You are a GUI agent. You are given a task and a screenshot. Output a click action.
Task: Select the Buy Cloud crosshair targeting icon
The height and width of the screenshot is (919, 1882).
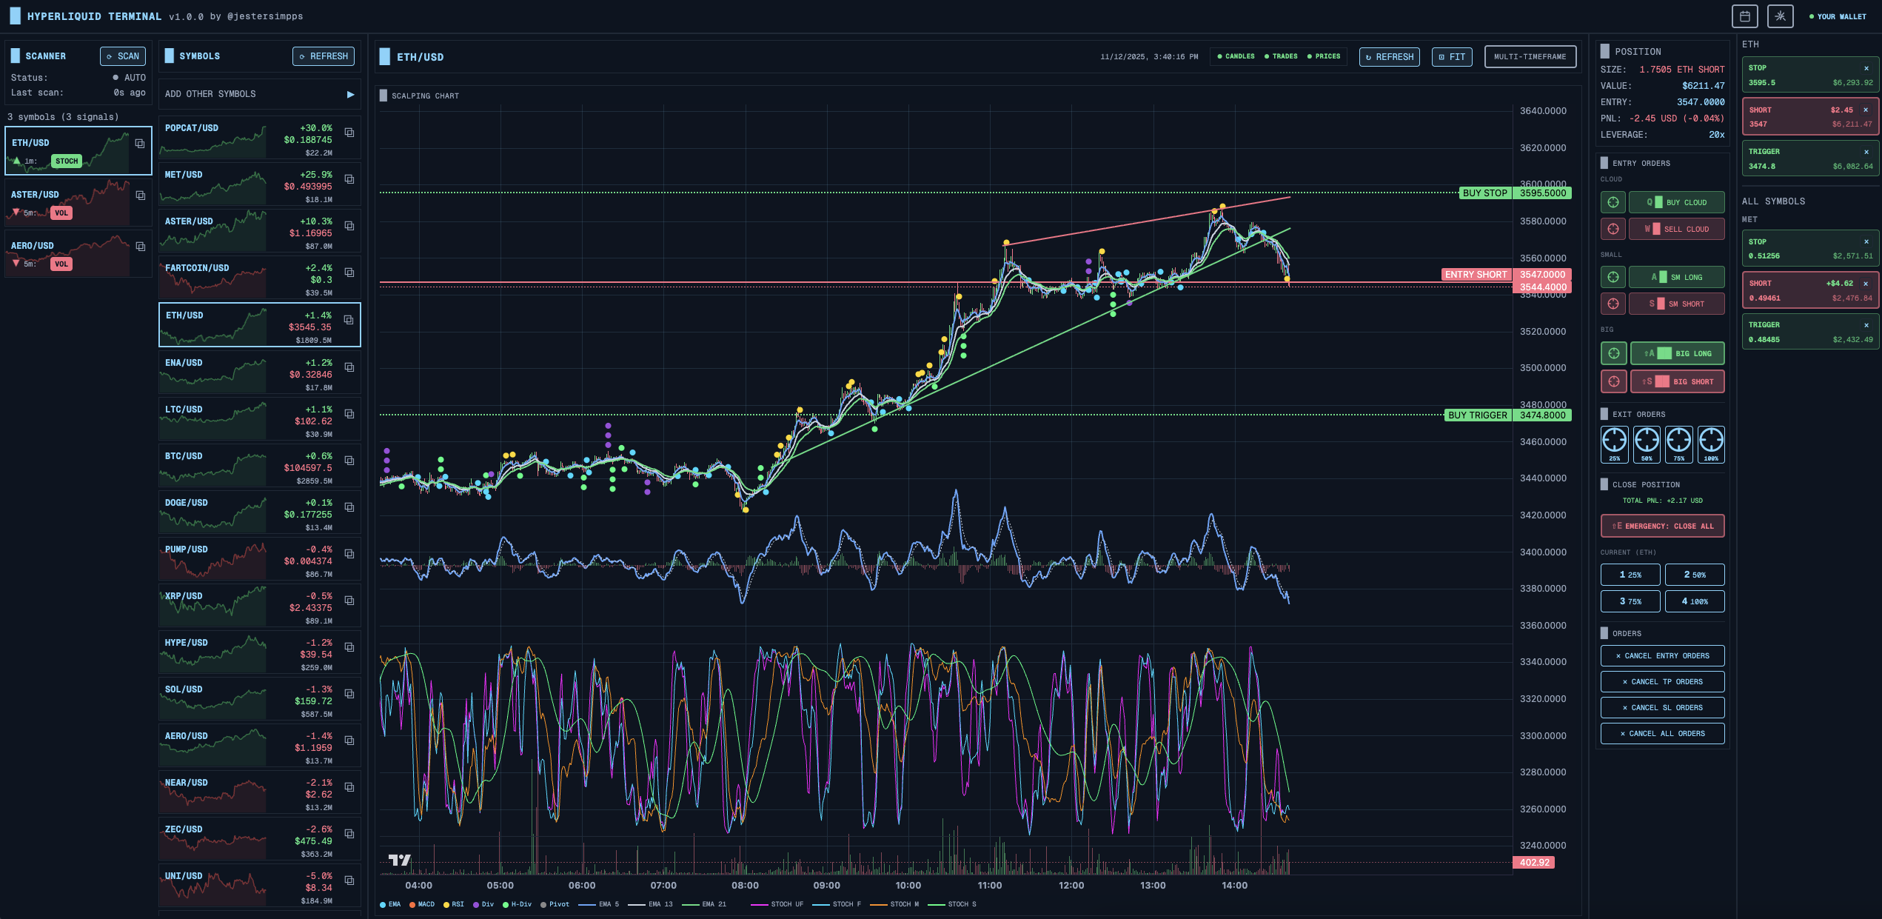click(1613, 202)
